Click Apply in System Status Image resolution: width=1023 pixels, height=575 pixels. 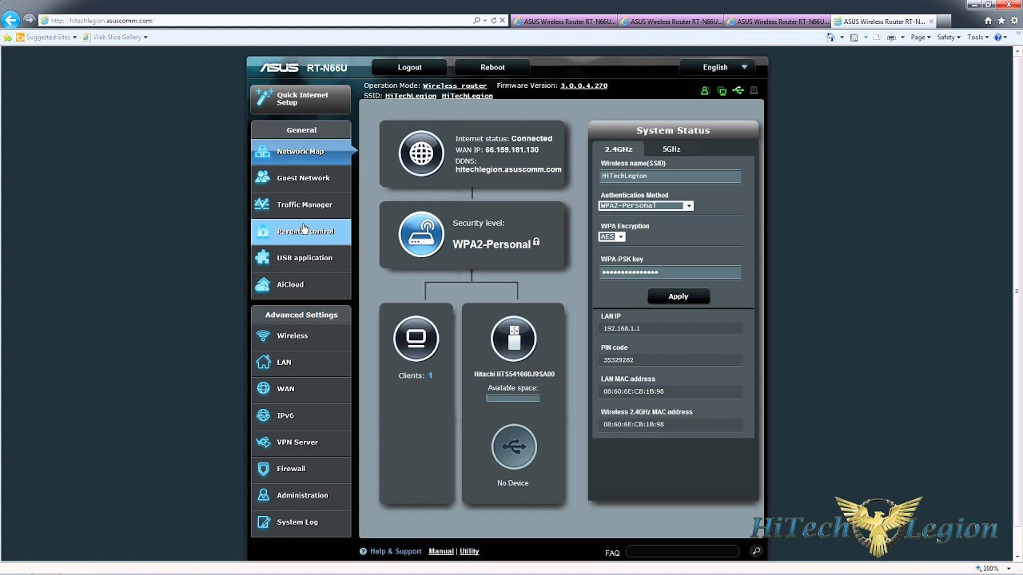tap(679, 296)
